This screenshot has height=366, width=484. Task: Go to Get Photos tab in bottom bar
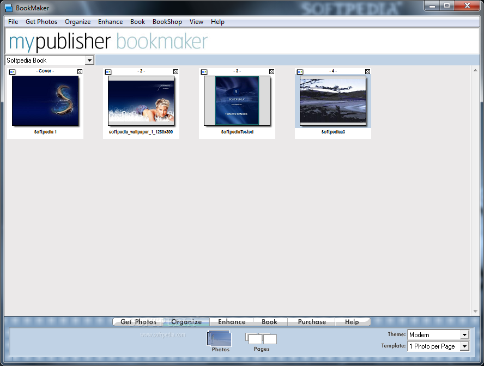[x=138, y=321]
